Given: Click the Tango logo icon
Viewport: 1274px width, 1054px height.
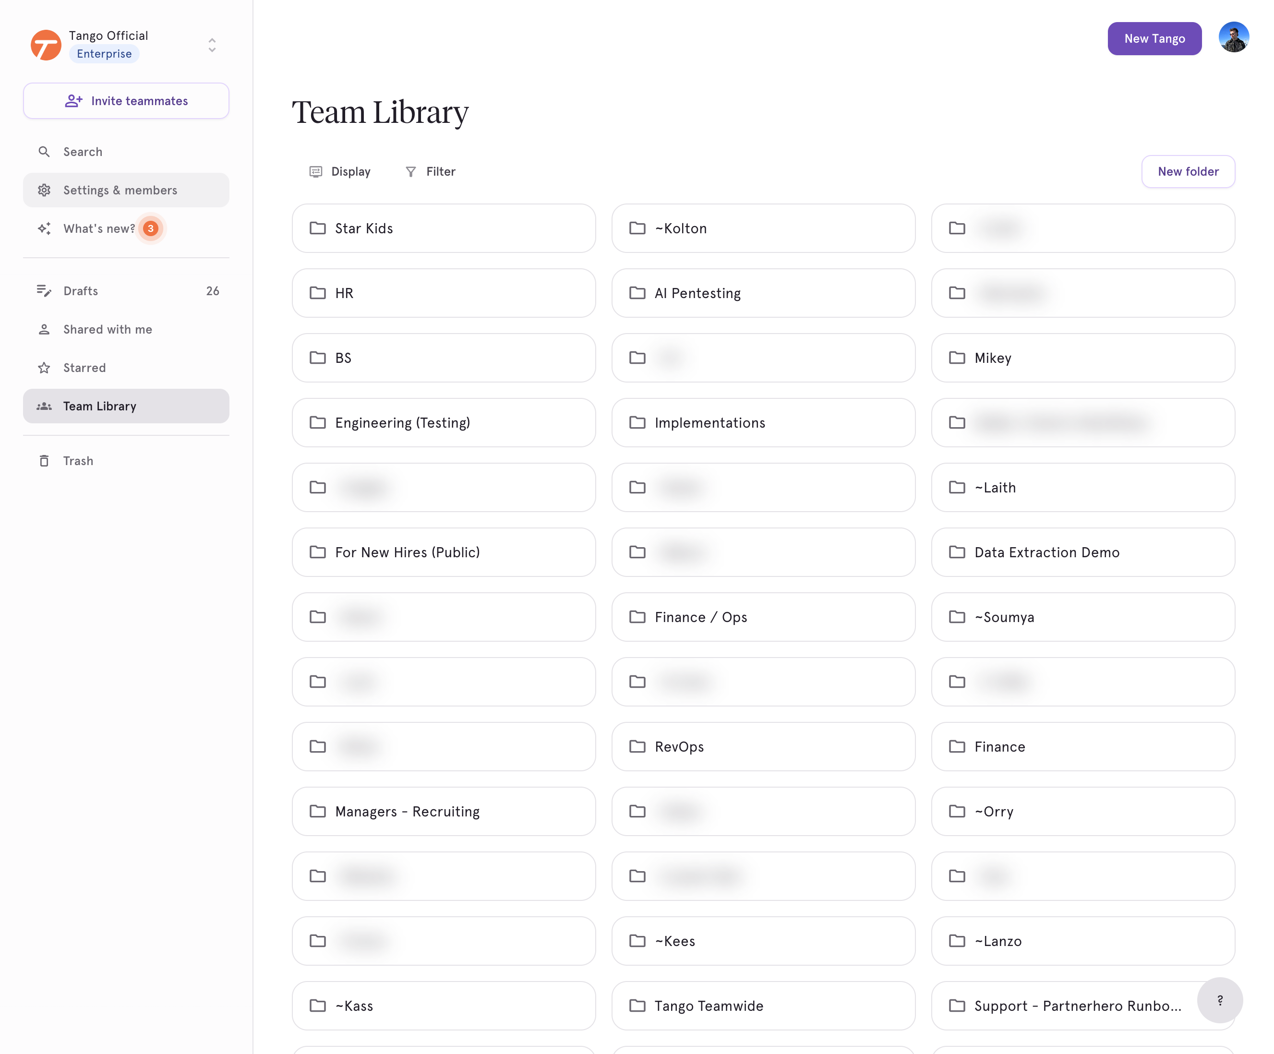Looking at the screenshot, I should point(46,45).
